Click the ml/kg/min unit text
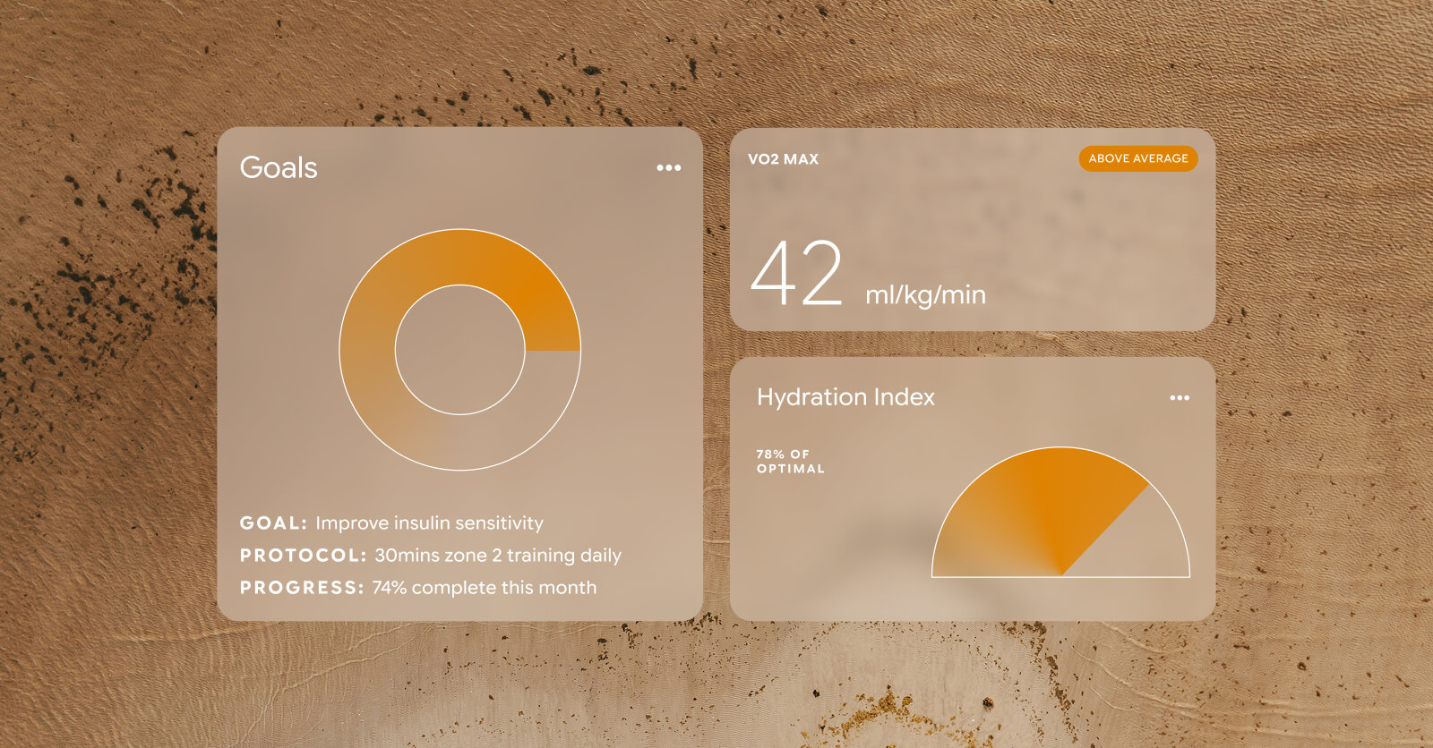 tap(925, 294)
